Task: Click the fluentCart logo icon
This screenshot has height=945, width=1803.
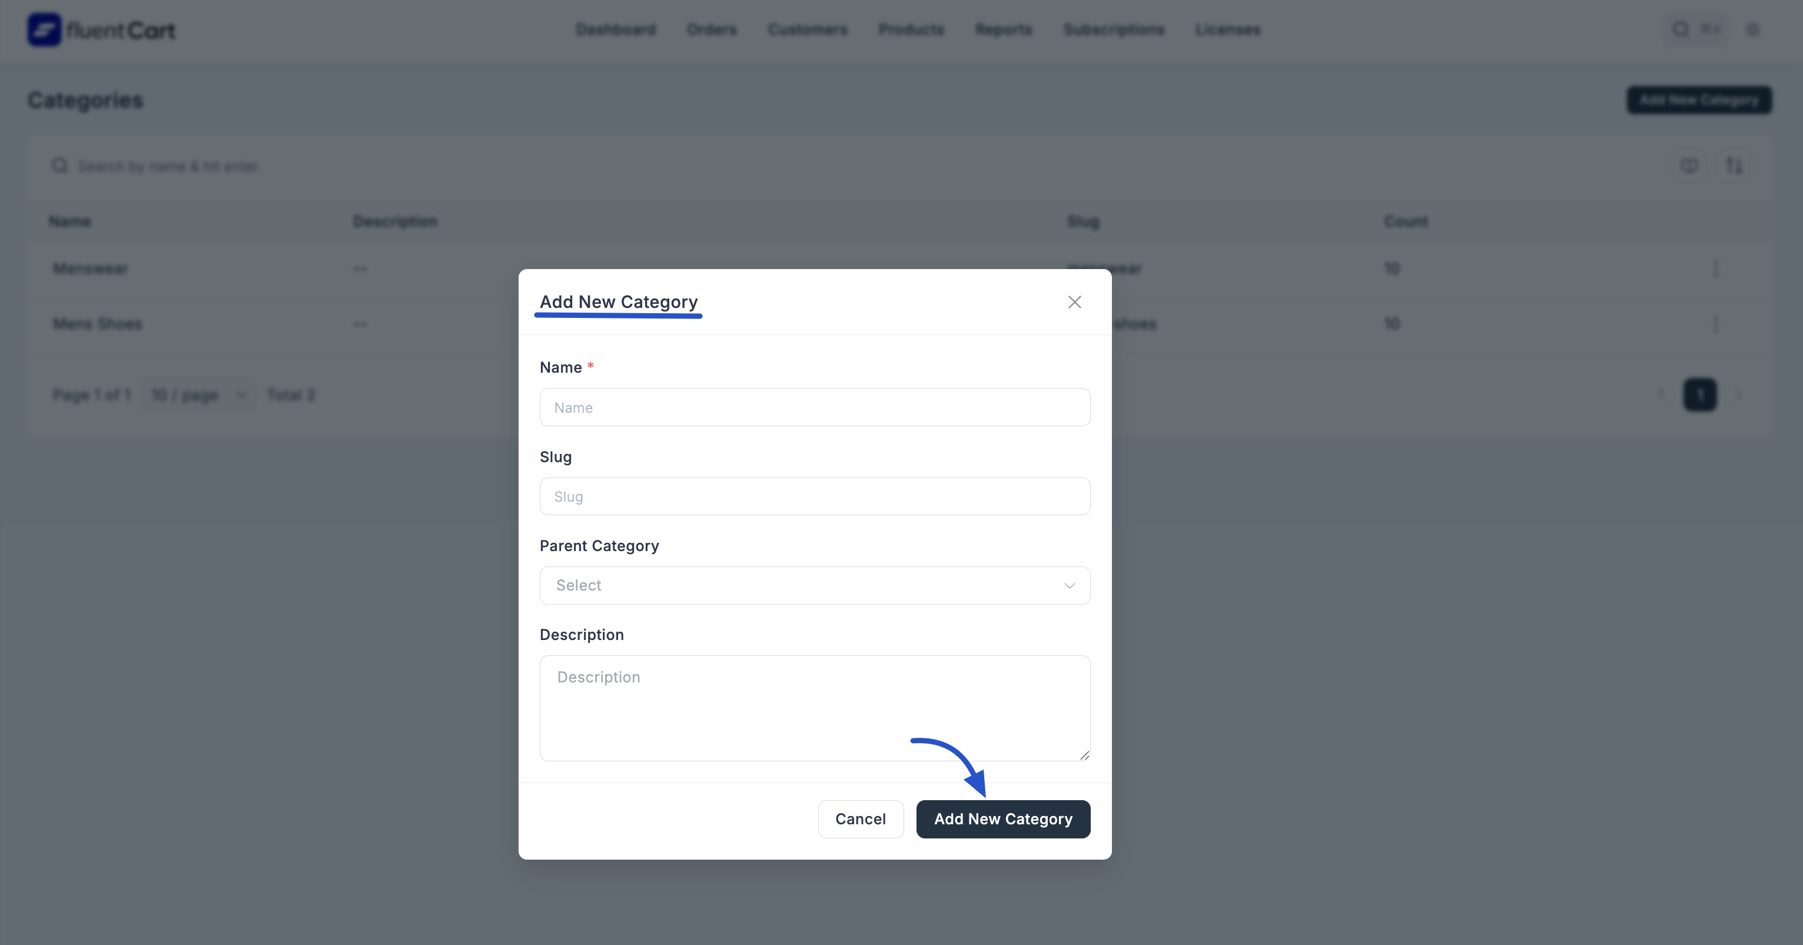Action: click(x=44, y=30)
